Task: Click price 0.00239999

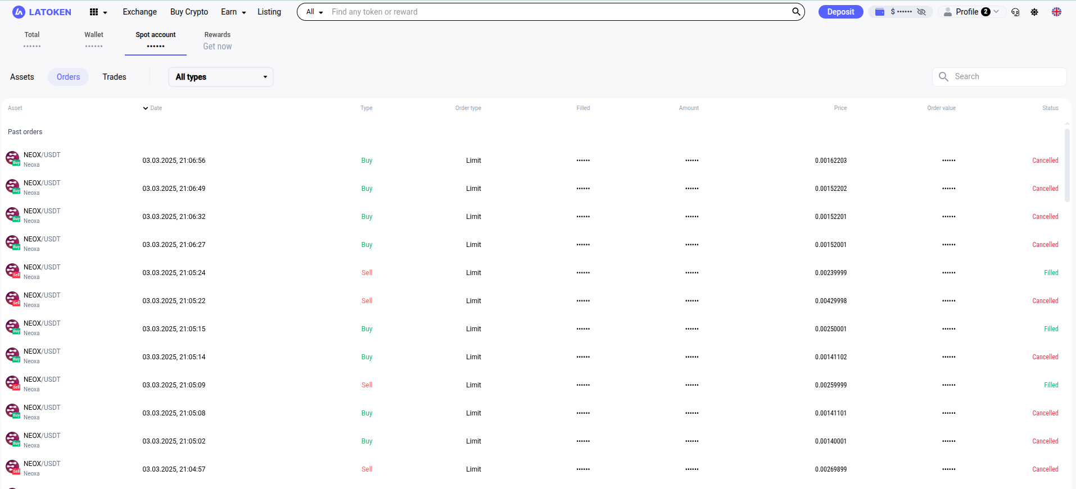Action: click(x=831, y=273)
